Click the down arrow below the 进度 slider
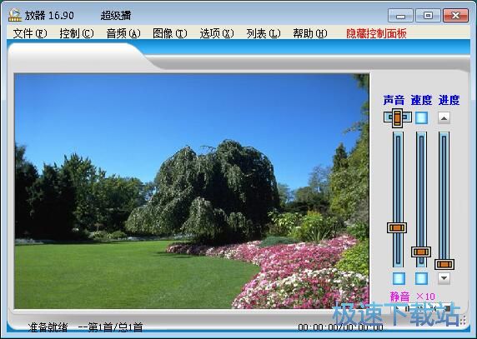The height and width of the screenshot is (339, 477). pyautogui.click(x=444, y=278)
